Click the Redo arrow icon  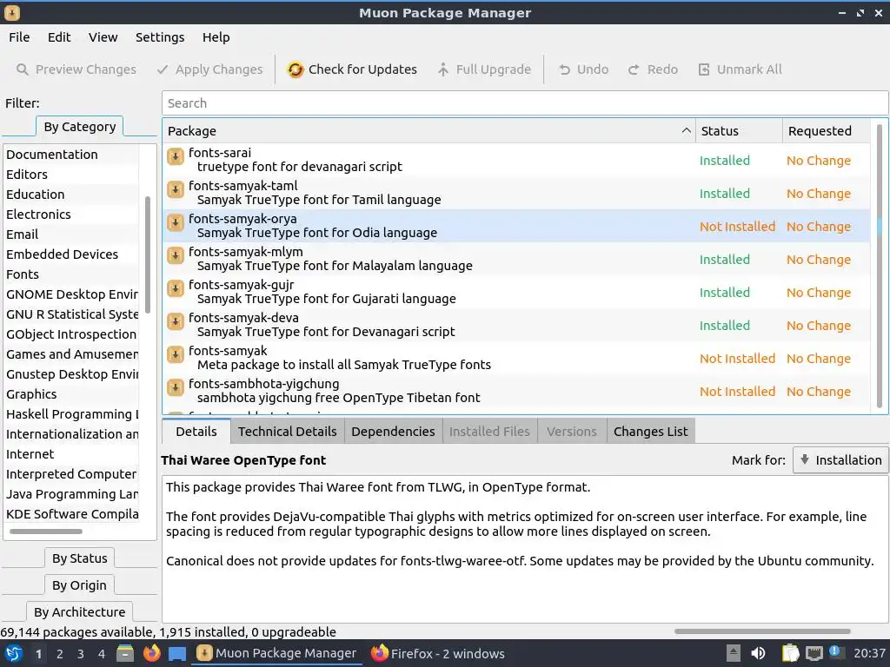click(634, 69)
